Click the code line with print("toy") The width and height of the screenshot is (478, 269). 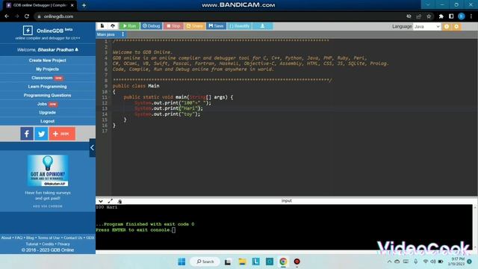point(167,114)
